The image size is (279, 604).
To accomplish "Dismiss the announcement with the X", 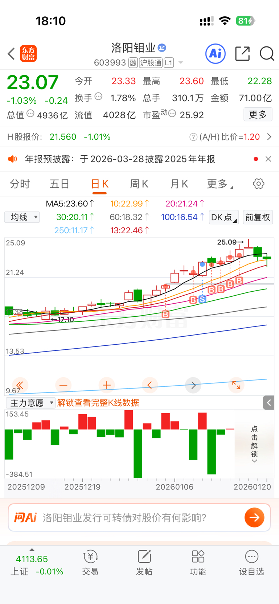I will (268, 159).
